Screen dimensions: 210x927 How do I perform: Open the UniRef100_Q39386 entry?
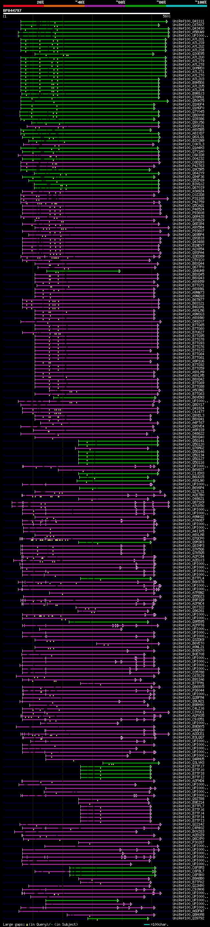point(188,119)
